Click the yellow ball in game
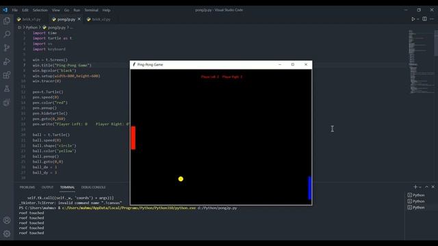438x246 pixels. click(181, 179)
